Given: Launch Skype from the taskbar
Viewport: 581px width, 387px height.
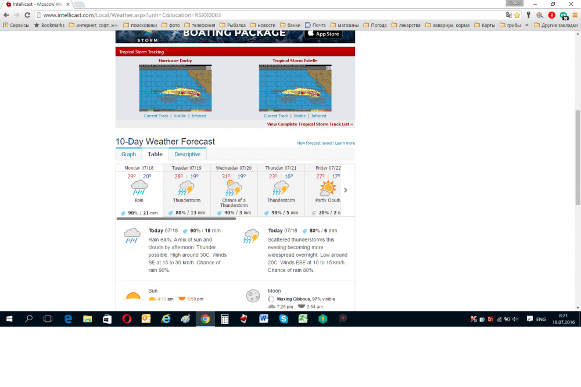Looking at the screenshot, I should click(283, 318).
